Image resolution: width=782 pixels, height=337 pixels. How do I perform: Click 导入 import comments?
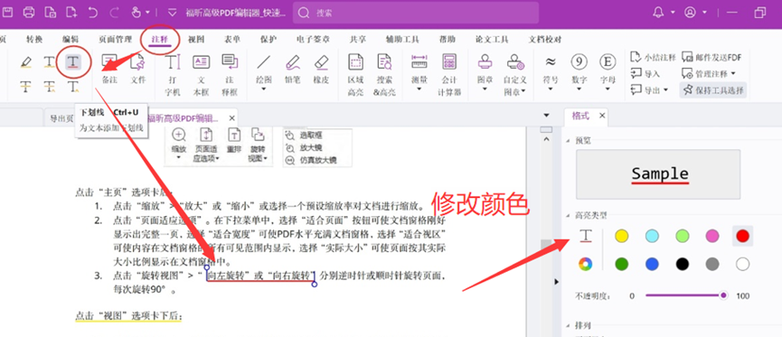point(645,74)
